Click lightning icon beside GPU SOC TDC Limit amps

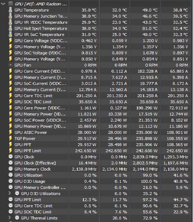10,102
